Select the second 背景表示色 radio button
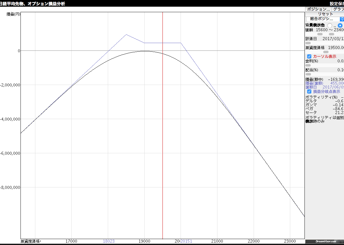 pos(340,26)
